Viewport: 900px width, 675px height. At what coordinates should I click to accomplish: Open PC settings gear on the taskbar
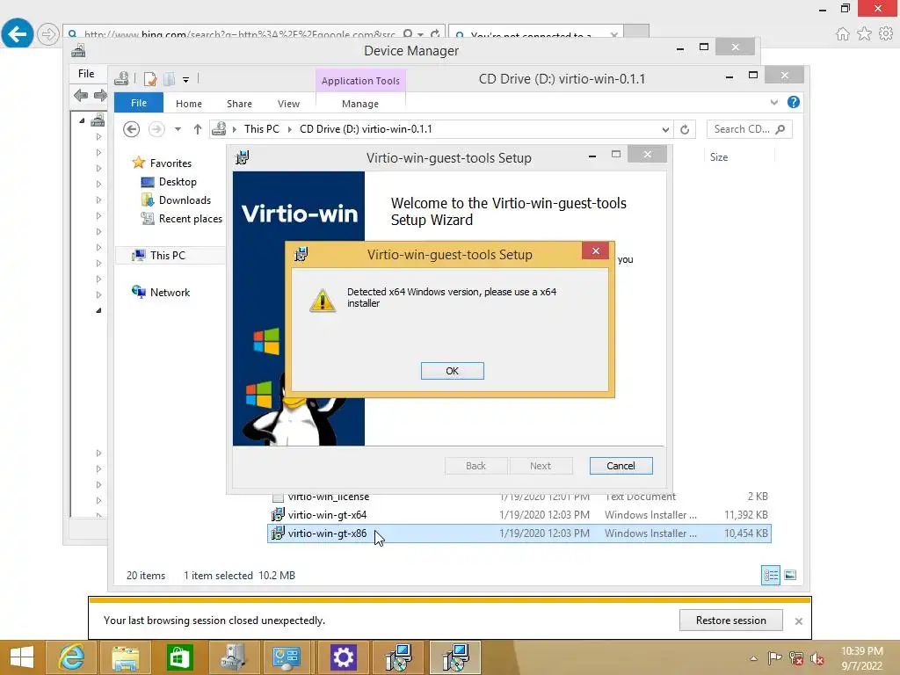coord(344,657)
